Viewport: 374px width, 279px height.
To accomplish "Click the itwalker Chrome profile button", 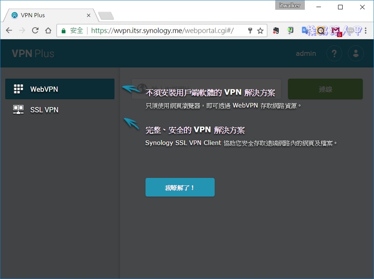I will pos(290,5).
